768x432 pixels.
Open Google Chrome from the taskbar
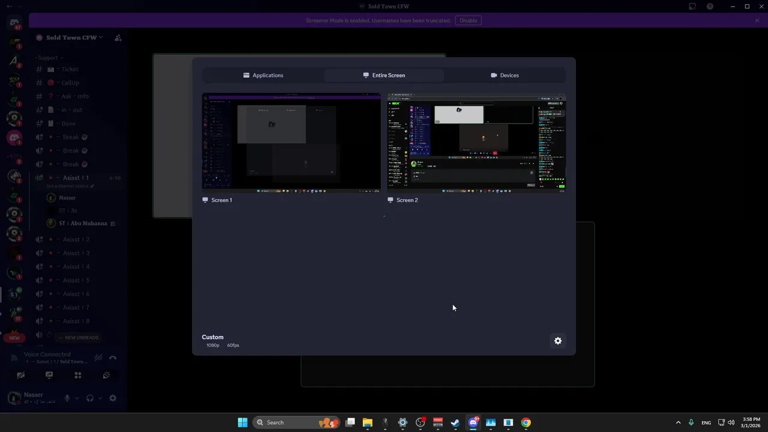526,422
